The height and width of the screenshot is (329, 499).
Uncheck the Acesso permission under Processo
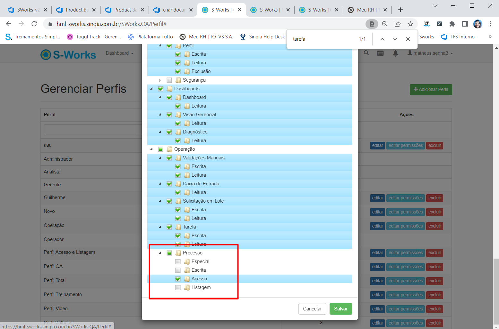coord(178,279)
